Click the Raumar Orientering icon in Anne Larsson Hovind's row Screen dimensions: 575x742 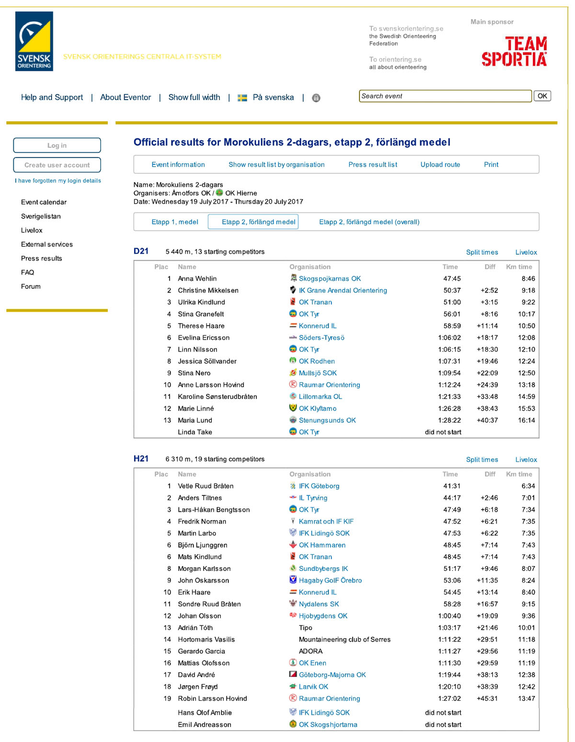[x=293, y=384]
